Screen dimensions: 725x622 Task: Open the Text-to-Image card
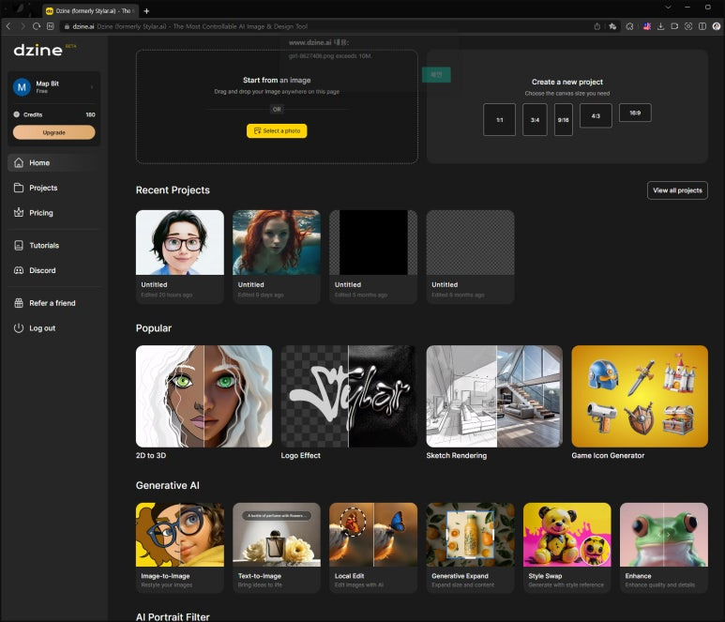click(277, 548)
